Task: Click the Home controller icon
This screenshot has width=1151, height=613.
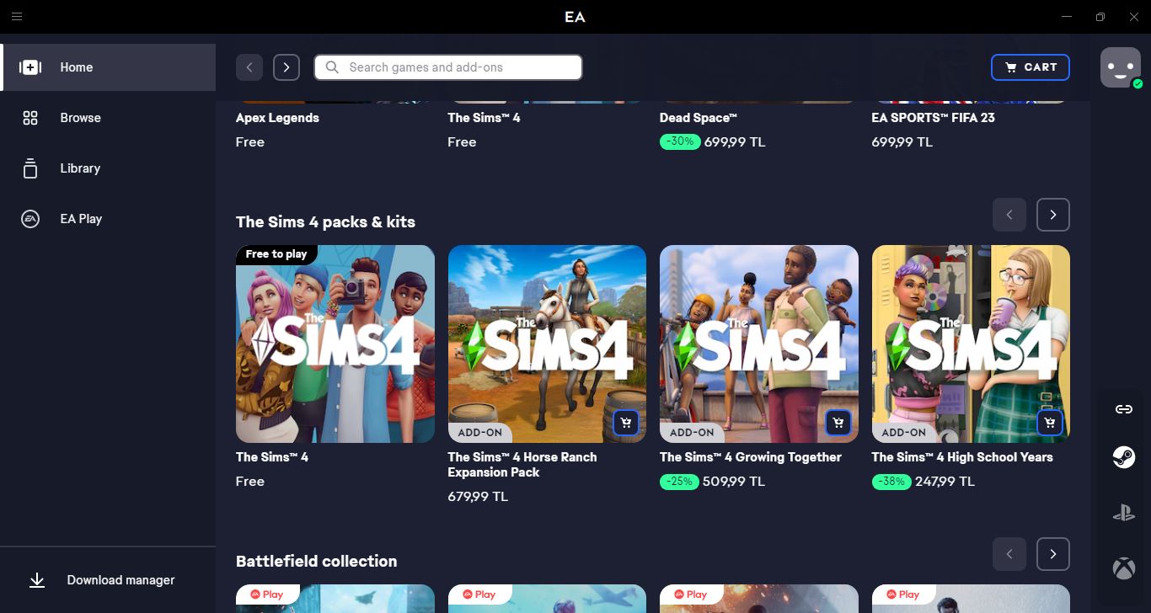Action: (x=30, y=67)
